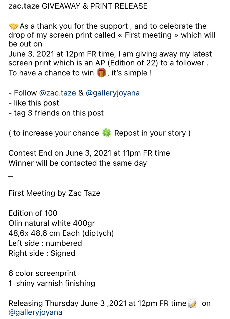Viewport: 230px width, 319px height.
Task: Open @galleryjoyana mention in the Follow line
Action: pos(113,93)
